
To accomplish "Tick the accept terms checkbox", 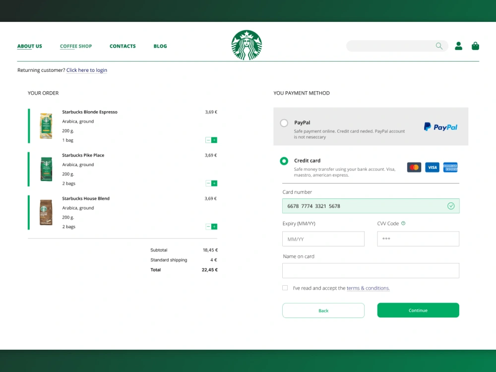I will pyautogui.click(x=285, y=288).
